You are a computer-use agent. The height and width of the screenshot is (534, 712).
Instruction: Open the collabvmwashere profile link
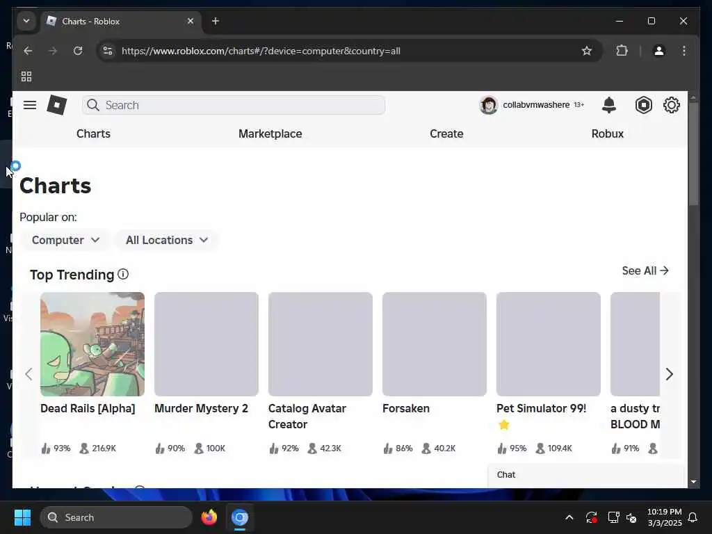(536, 105)
